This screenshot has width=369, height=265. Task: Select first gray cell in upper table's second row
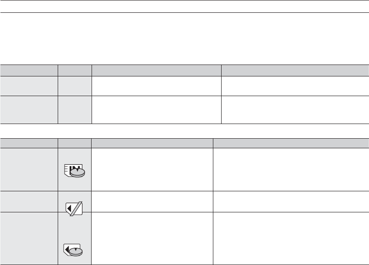coord(29,109)
